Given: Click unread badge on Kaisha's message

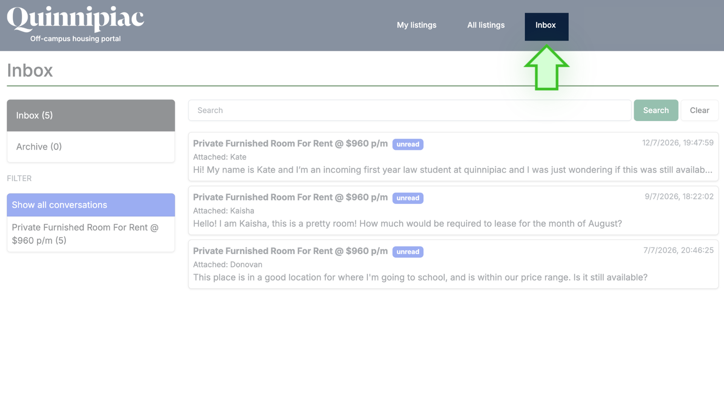Looking at the screenshot, I should pyautogui.click(x=408, y=198).
